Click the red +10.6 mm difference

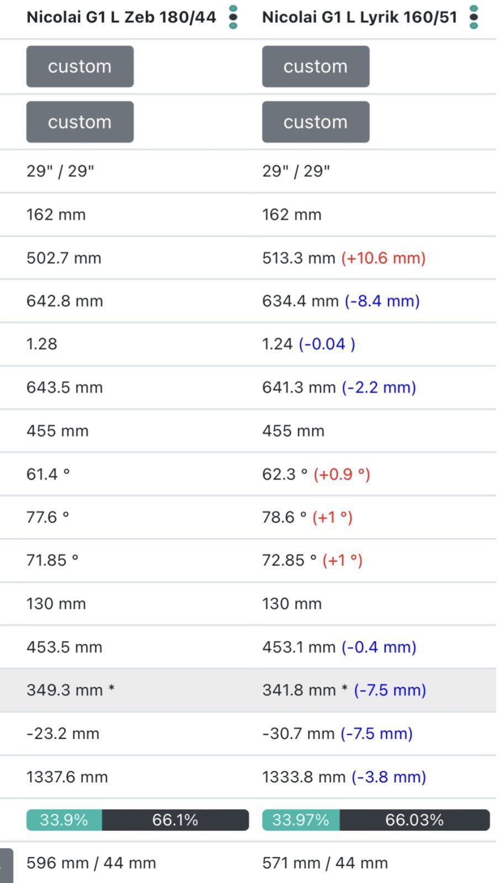(x=384, y=258)
